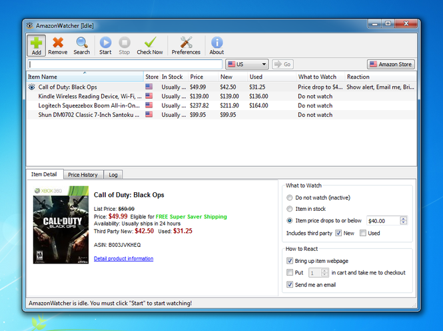Toggle third party Used checkbox
443x331 pixels.
pos(363,233)
